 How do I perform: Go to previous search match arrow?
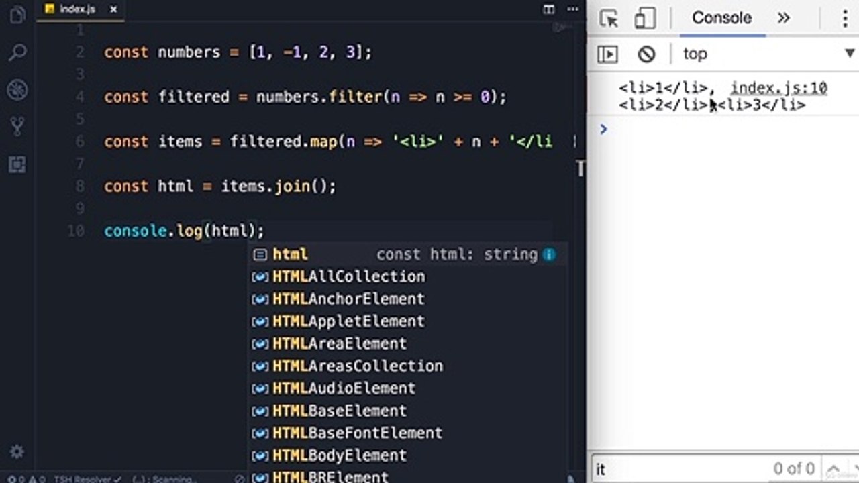click(832, 469)
